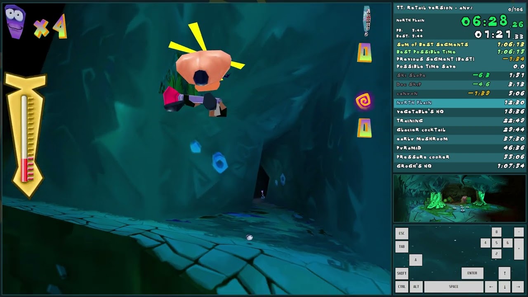This screenshot has height=297, width=528.
Task: Select the Doc Skip split row
Action: click(x=459, y=85)
